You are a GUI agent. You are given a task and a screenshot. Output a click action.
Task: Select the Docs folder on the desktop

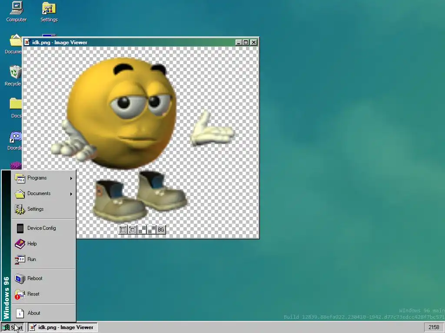(16, 108)
